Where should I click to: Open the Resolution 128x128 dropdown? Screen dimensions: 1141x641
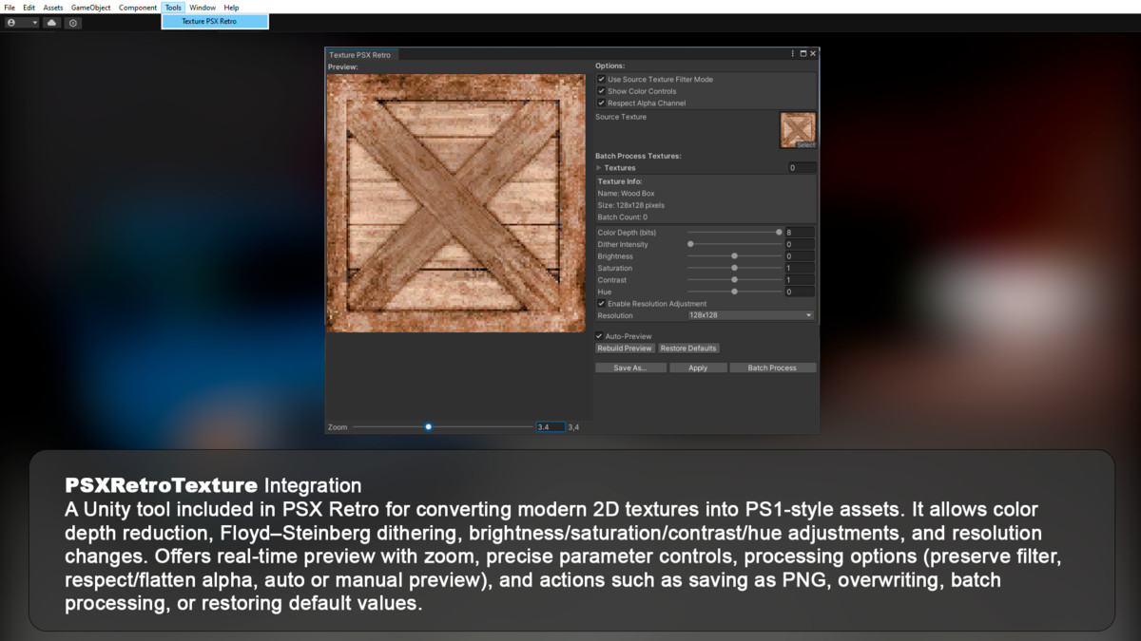click(750, 314)
